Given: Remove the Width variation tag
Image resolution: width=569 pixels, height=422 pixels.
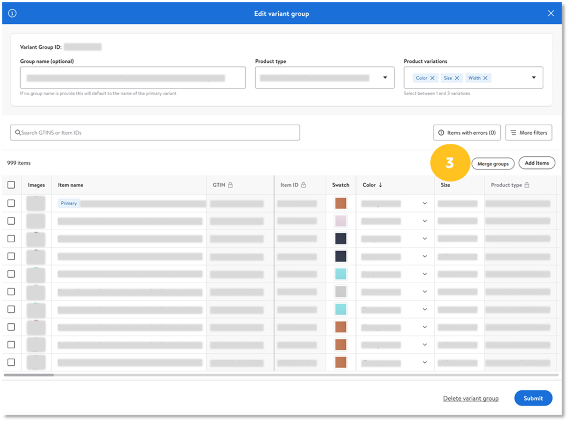Looking at the screenshot, I should pyautogui.click(x=485, y=78).
